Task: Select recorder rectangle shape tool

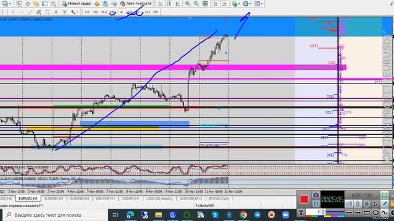Action: click(366, 213)
